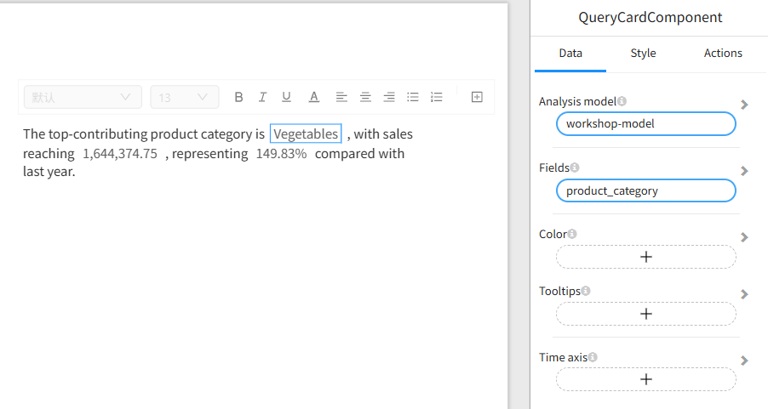Add a field to Tooltips
This screenshot has width=768, height=409.
pos(645,314)
